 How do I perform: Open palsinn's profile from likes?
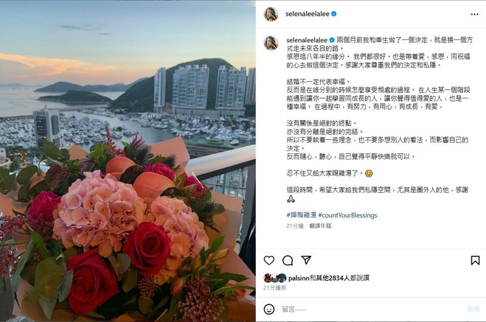299,278
